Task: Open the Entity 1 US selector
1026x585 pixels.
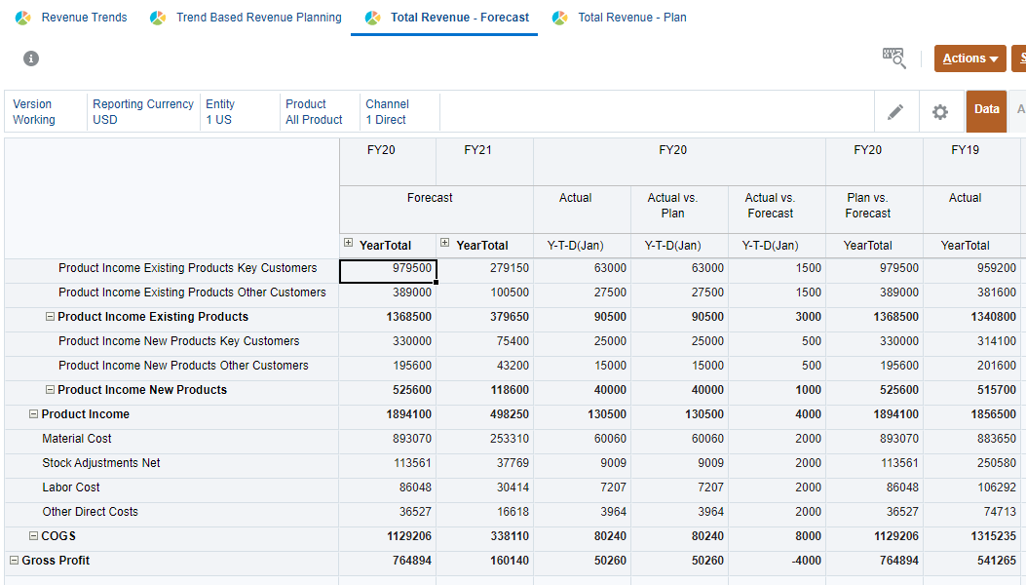Action: click(220, 112)
